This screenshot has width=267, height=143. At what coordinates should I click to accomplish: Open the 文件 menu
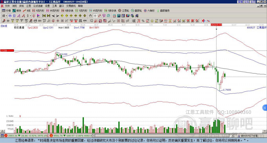tap(7, 6)
